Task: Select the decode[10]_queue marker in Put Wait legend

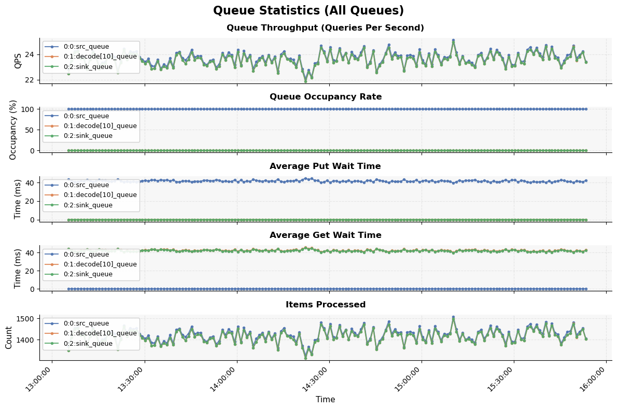Action: 52,195
